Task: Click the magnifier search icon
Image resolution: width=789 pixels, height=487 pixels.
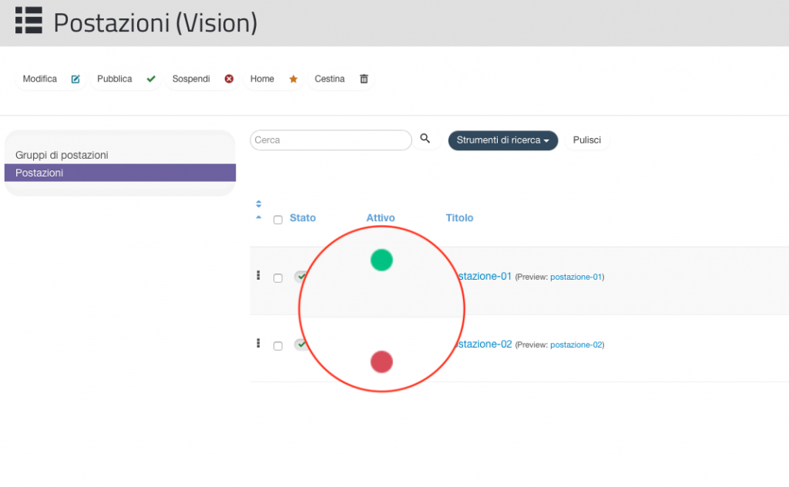Action: click(425, 139)
